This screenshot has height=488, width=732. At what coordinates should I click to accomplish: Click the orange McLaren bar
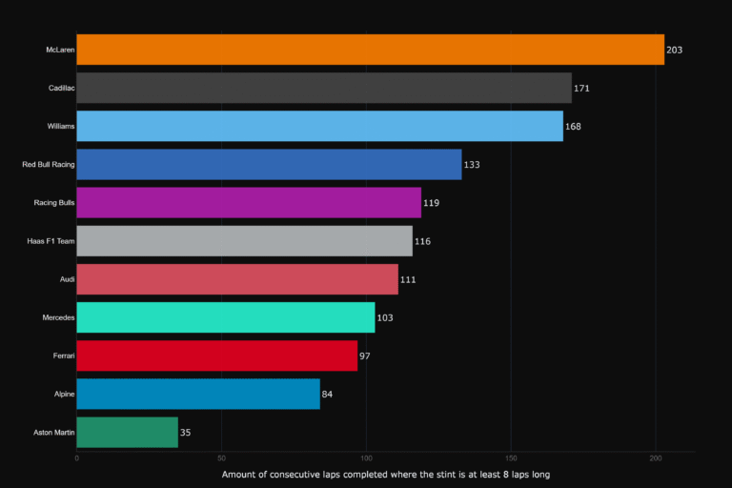[x=370, y=50]
